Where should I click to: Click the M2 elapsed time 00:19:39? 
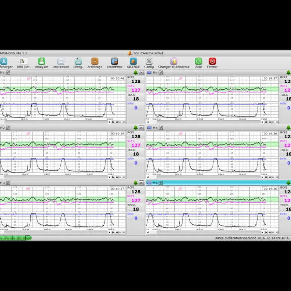coord(117,134)
